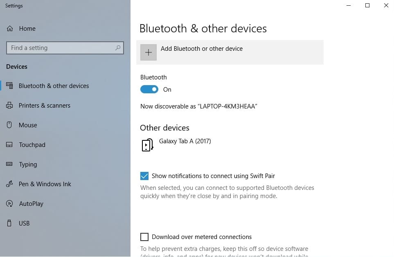Click the Typing keyboard icon
The height and width of the screenshot is (257, 394).
10,165
